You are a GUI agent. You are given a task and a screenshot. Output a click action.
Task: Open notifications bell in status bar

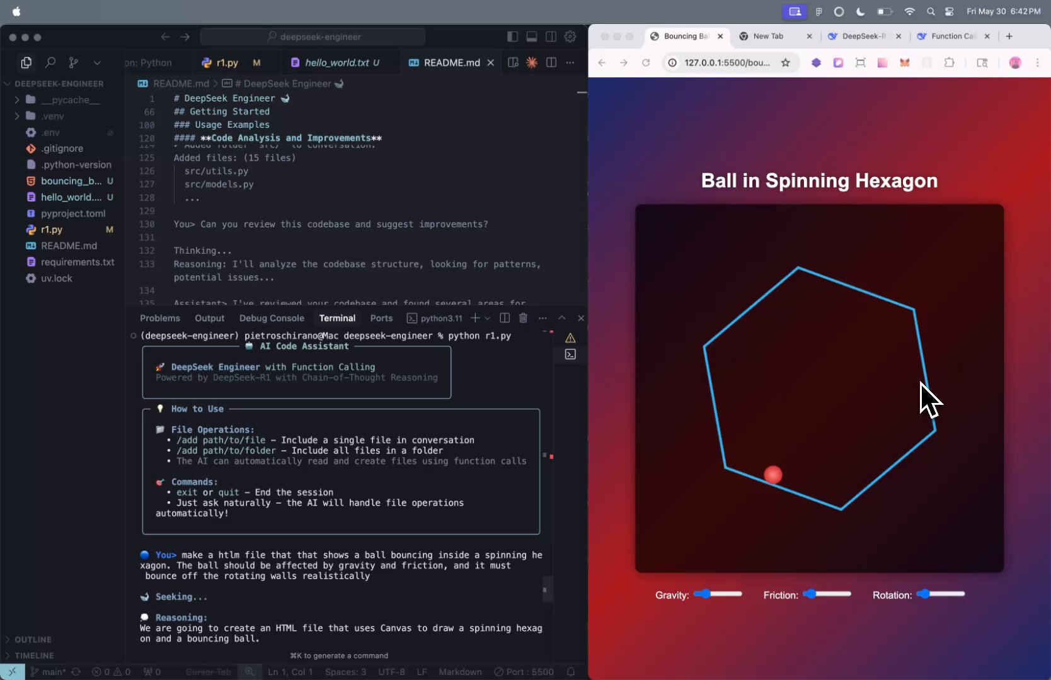tap(571, 672)
